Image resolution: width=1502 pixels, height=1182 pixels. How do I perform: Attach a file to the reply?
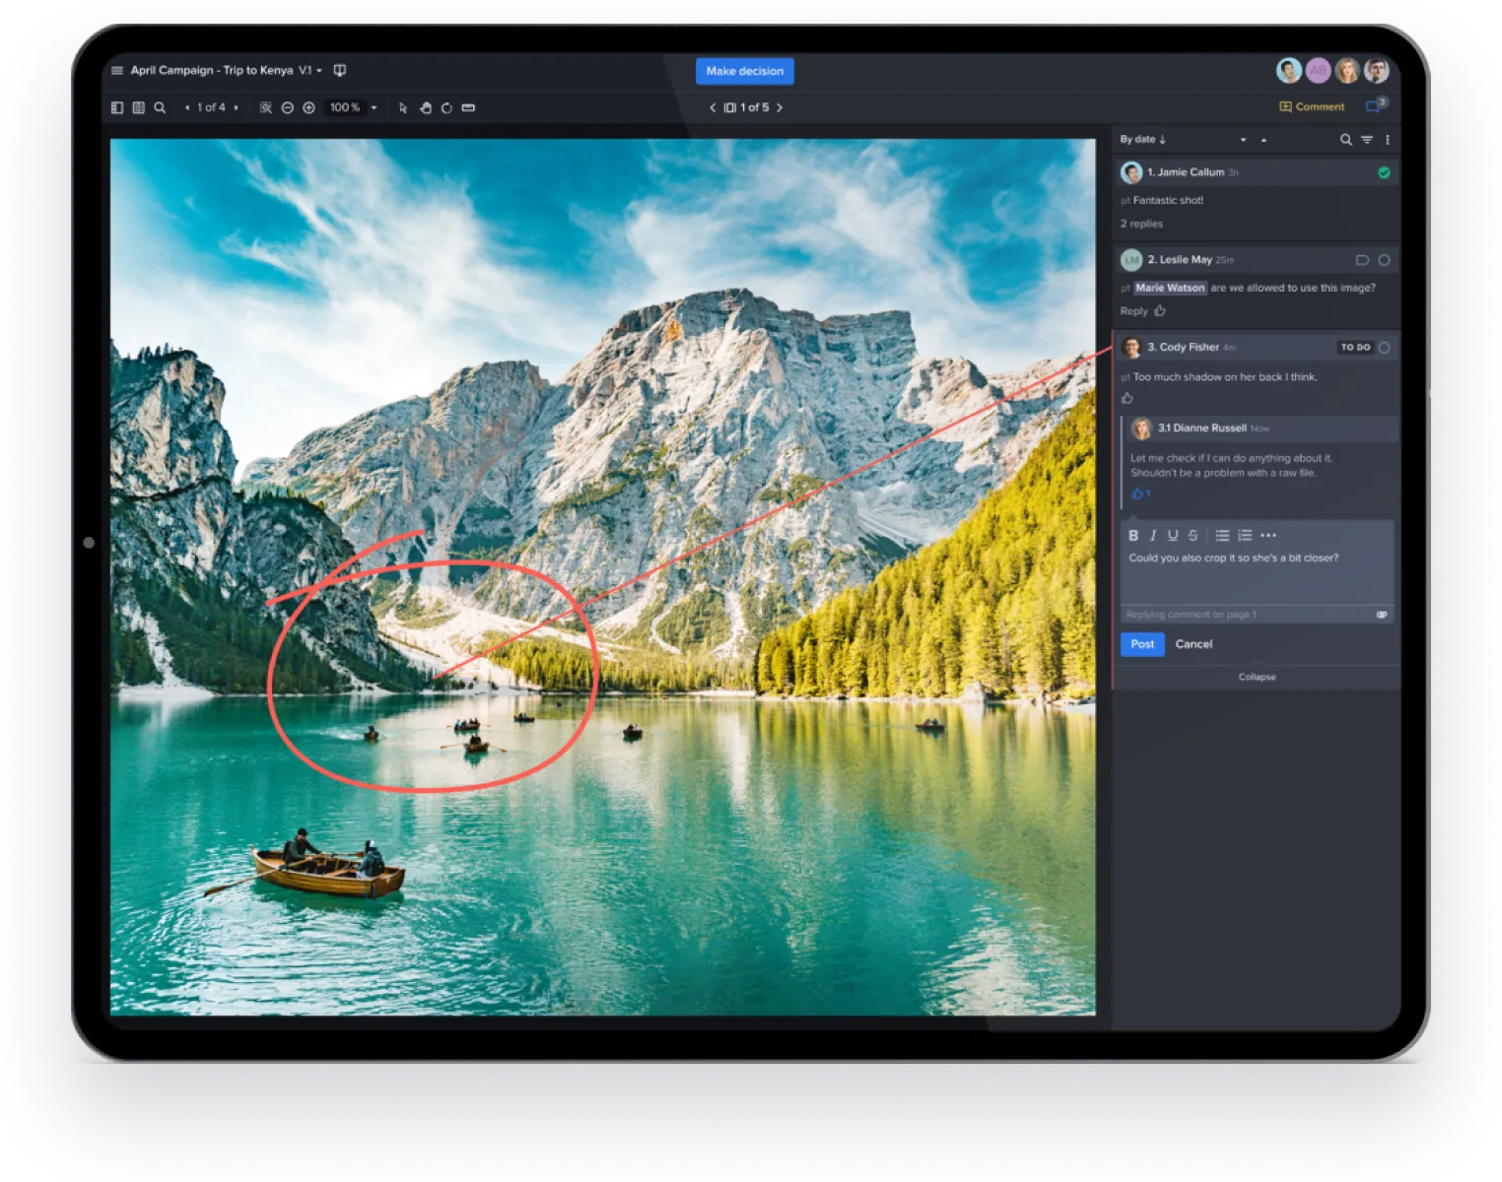click(x=1382, y=615)
